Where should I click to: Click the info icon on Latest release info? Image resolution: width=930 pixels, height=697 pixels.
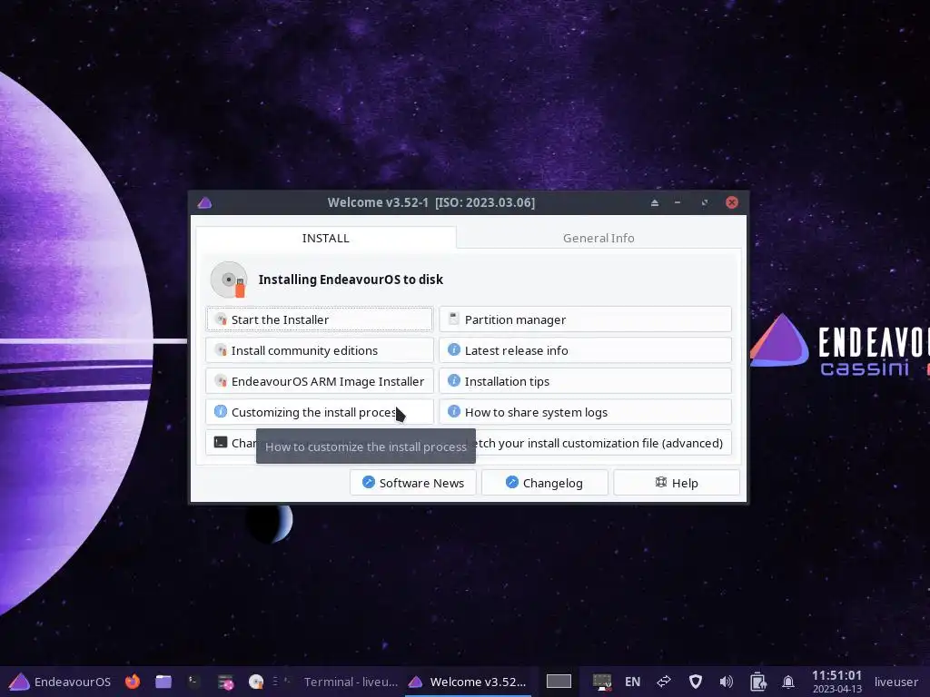click(x=454, y=349)
